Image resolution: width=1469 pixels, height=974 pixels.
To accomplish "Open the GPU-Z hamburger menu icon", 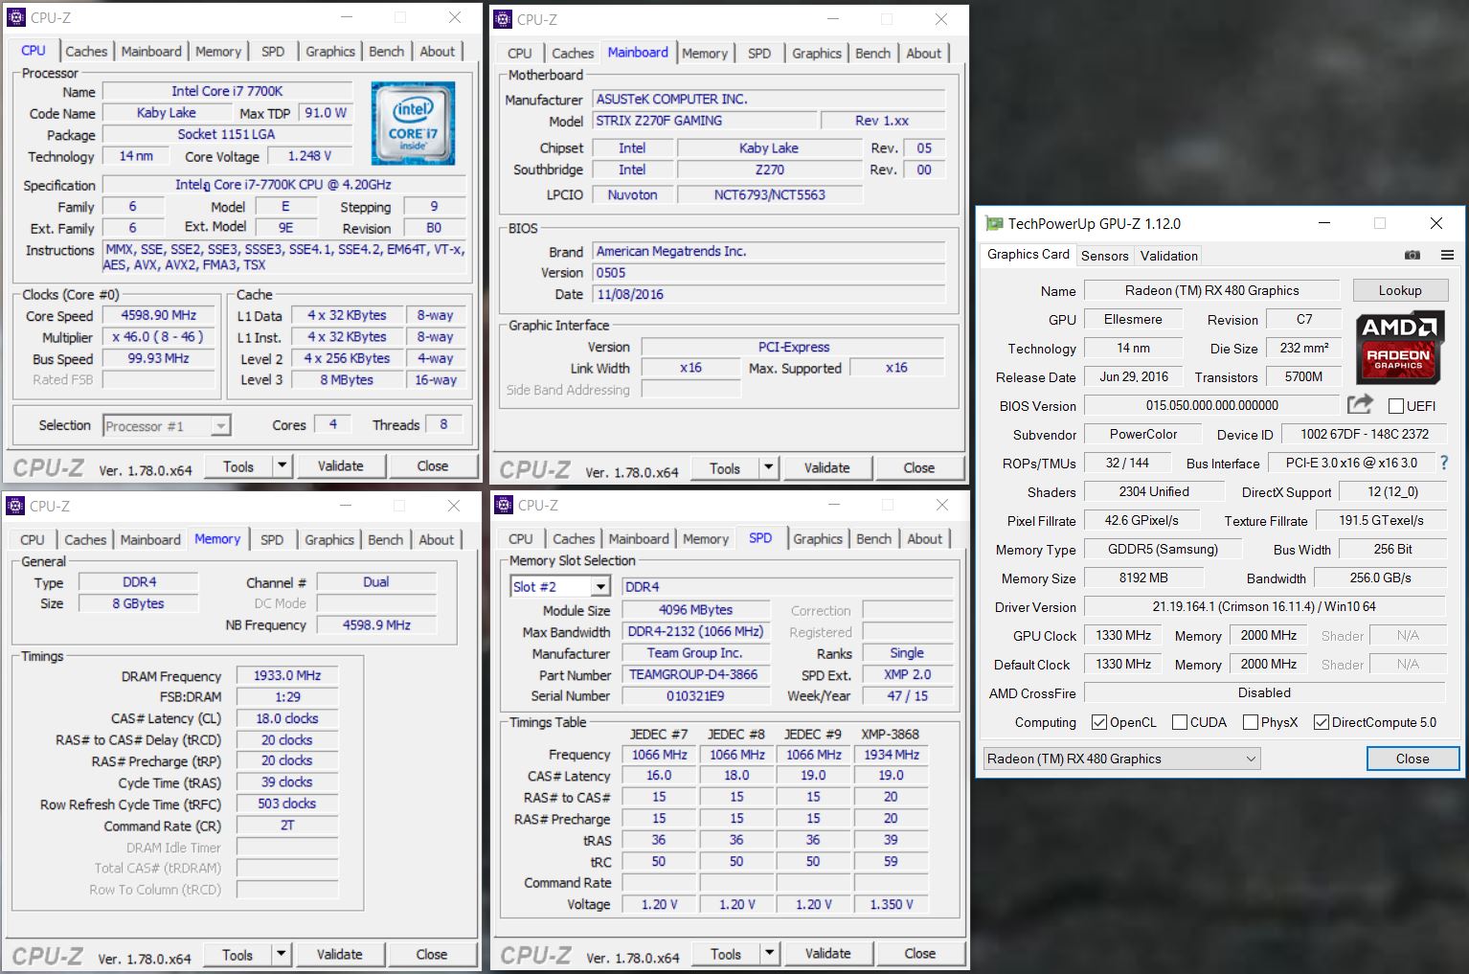I will pyautogui.click(x=1447, y=255).
